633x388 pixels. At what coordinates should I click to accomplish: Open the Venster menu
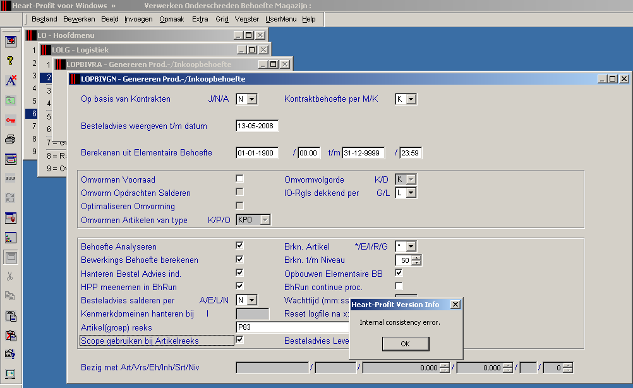coord(246,19)
